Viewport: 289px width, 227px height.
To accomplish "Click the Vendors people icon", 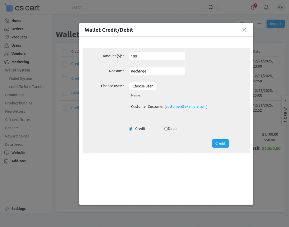I will (x=7, y=54).
